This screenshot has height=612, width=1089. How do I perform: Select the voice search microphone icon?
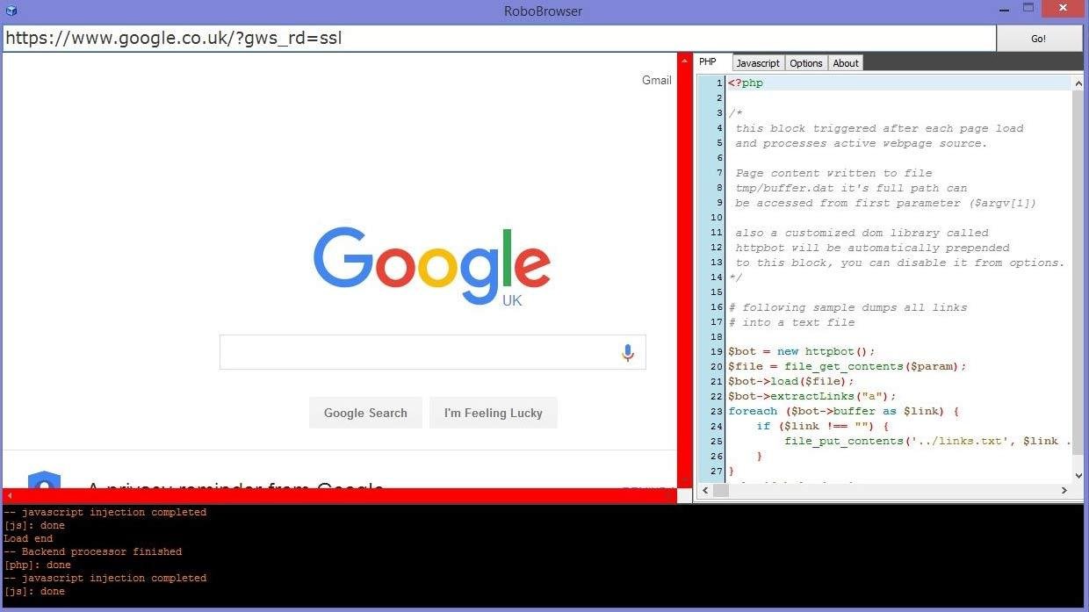[x=627, y=352]
